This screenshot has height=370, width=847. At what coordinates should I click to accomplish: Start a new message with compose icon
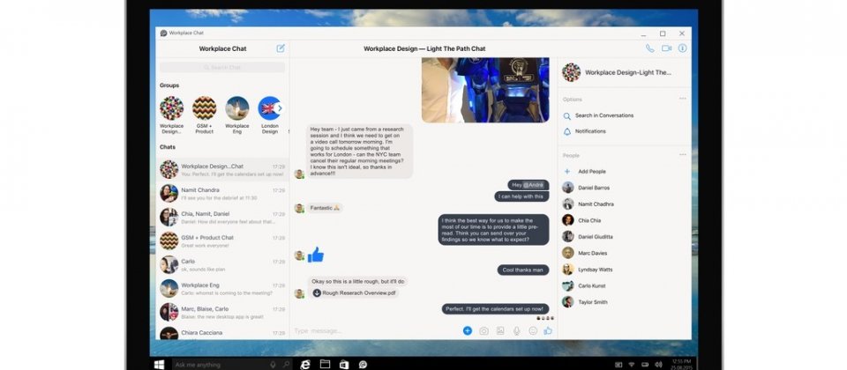point(281,48)
